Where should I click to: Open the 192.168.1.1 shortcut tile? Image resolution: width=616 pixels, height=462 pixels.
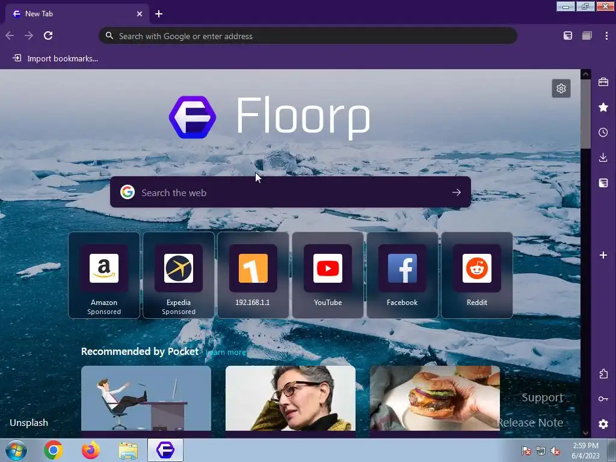coord(253,275)
